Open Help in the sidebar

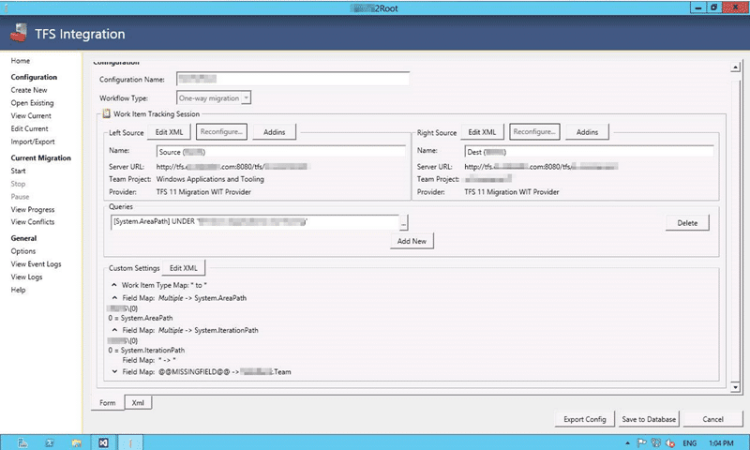(x=18, y=290)
